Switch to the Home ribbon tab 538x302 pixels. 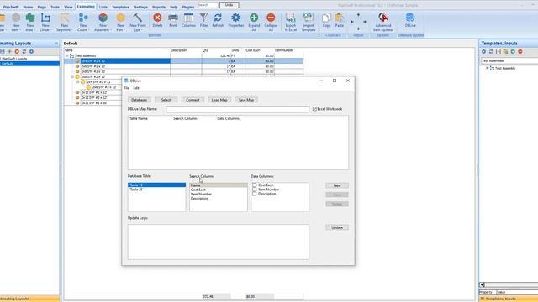(x=28, y=7)
